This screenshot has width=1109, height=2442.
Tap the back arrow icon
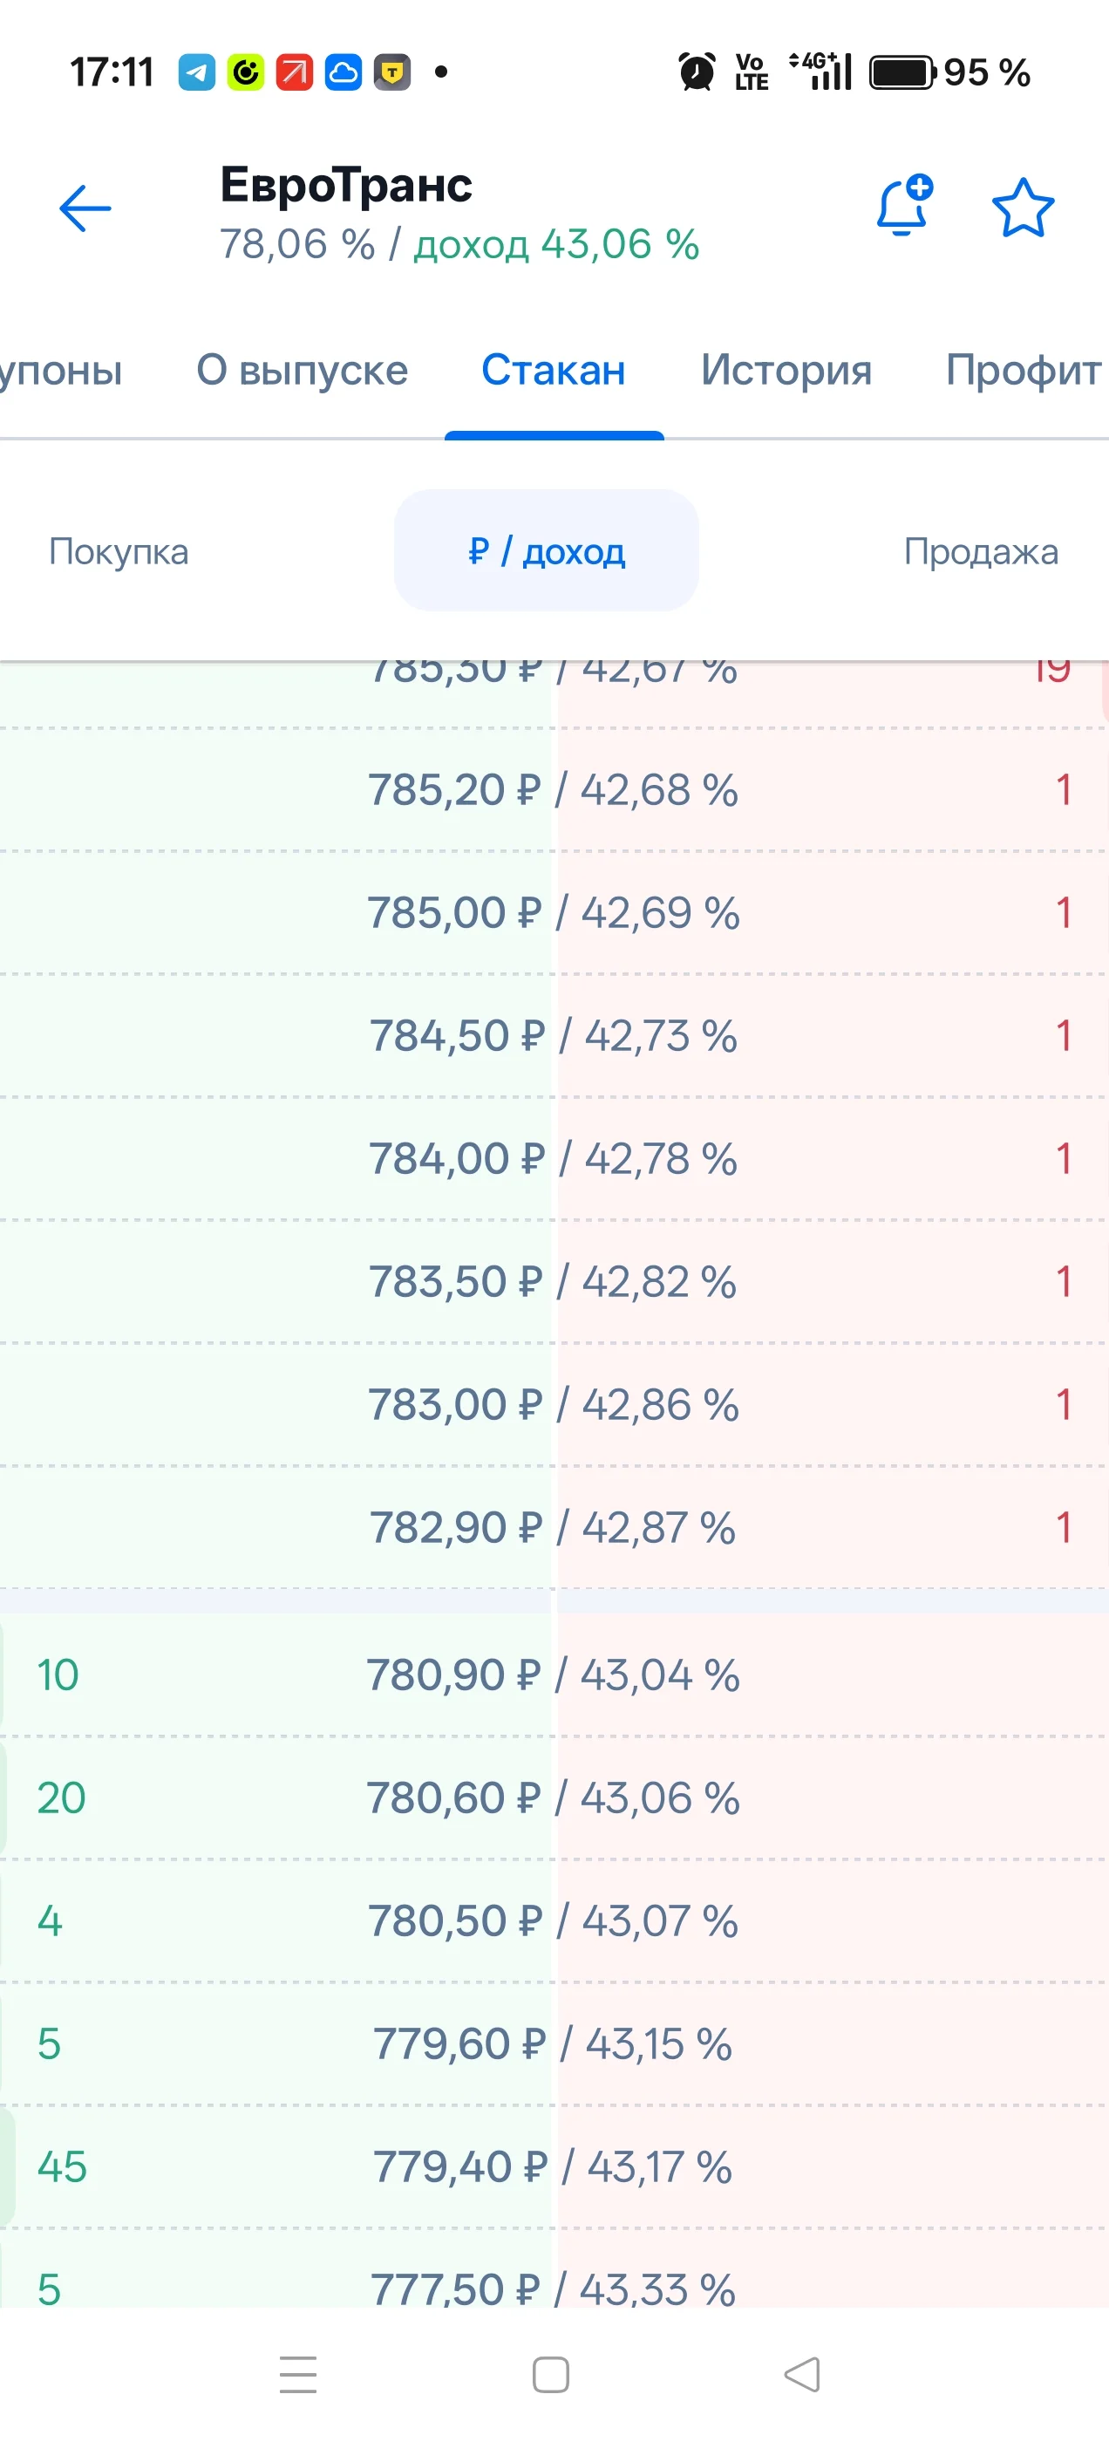point(85,208)
